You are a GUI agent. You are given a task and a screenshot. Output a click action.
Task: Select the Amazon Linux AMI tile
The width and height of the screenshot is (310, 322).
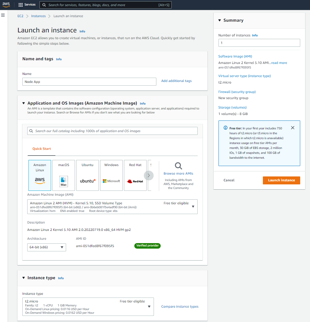tap(40, 176)
